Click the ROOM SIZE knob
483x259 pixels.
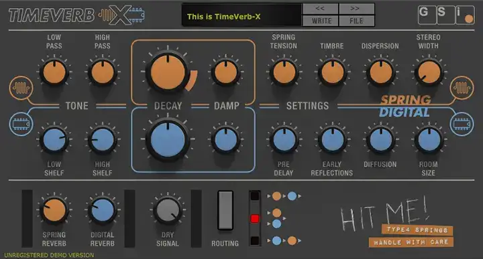click(429, 140)
